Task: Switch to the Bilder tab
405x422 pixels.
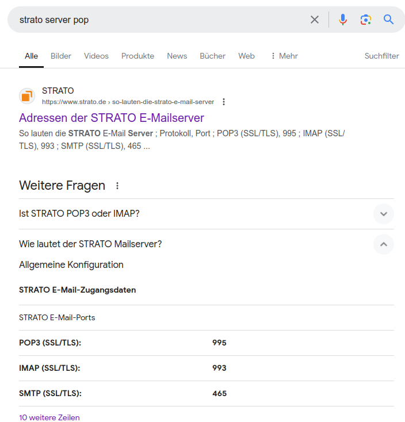Action: pos(61,56)
